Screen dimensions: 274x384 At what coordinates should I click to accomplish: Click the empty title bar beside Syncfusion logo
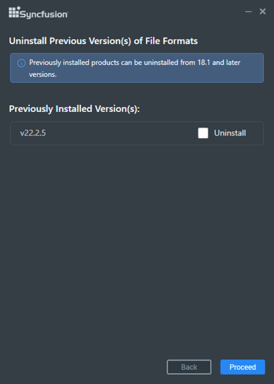(157, 12)
